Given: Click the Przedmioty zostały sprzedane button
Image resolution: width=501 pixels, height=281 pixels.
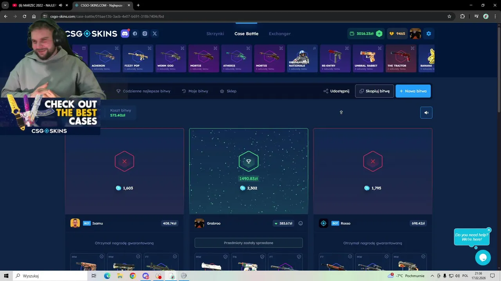Looking at the screenshot, I should pyautogui.click(x=249, y=243).
